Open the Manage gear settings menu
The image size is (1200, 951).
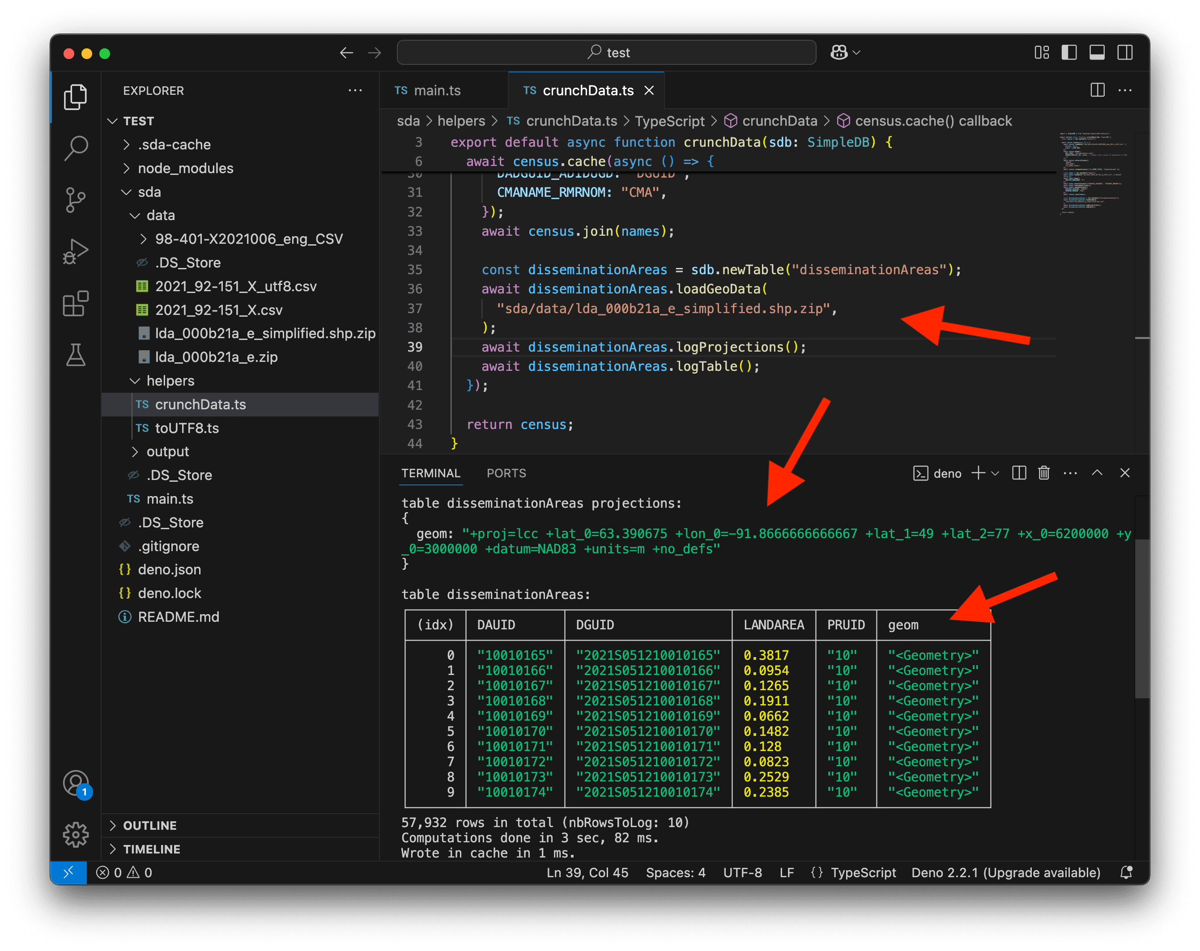point(76,834)
